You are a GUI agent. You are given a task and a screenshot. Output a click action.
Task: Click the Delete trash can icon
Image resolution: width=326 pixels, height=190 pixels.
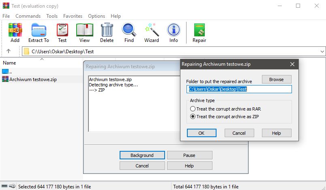pos(107,33)
